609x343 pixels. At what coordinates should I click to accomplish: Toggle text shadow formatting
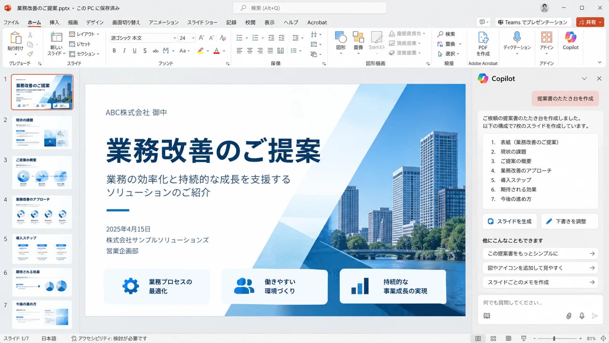click(145, 51)
